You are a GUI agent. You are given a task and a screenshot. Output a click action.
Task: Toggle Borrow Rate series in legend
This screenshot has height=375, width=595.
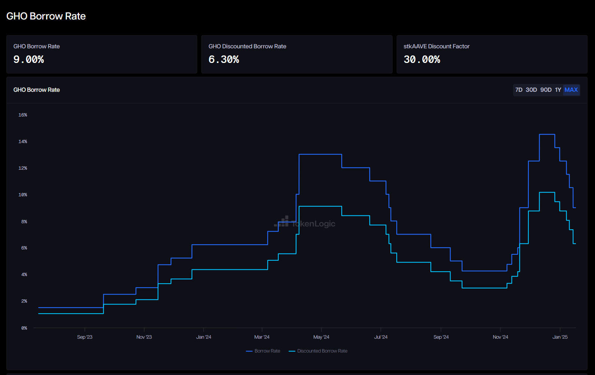267,351
